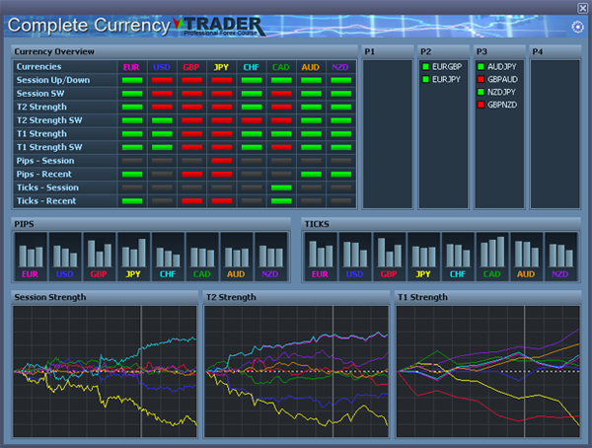Select the EUR column header
The height and width of the screenshot is (448, 592).
click(131, 67)
